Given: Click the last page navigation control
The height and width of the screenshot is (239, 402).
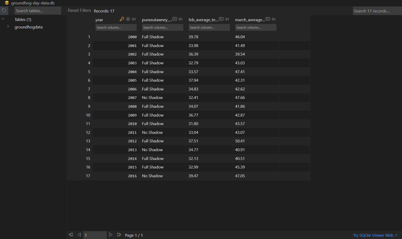Looking at the screenshot, I should click(x=119, y=235).
